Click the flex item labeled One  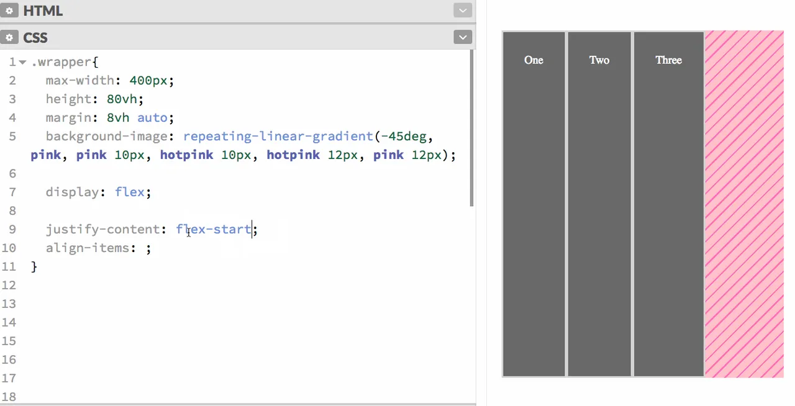click(x=534, y=204)
